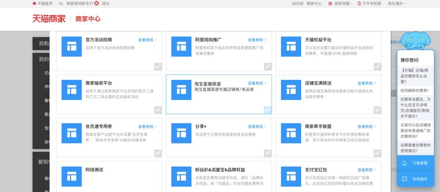Image resolution: width=440 pixels, height=192 pixels.
Task: Click the 商家中心 header title
Action: coord(88,19)
